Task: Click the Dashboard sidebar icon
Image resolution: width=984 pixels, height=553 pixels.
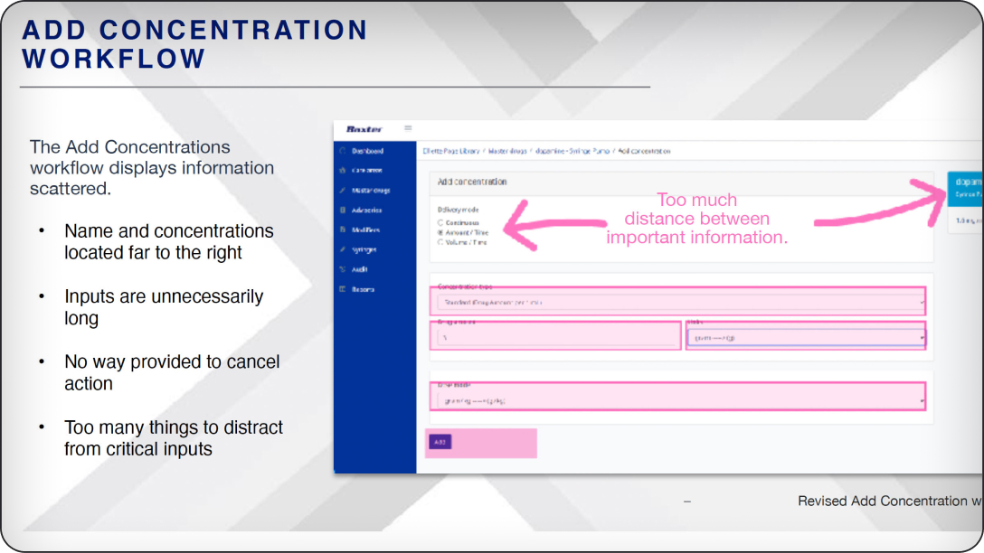Action: click(342, 151)
